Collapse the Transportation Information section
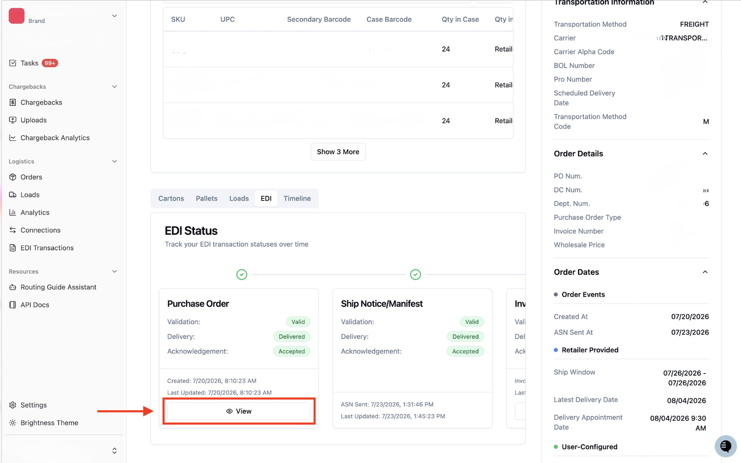This screenshot has height=463, width=741. [705, 2]
